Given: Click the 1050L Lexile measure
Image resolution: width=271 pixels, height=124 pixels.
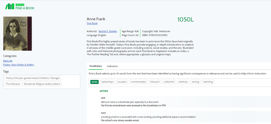Looking at the screenshot, I should [186, 20].
